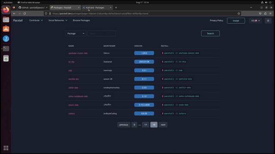Jump to page 17 in pagination
The width and height of the screenshot is (275, 154).
146,124
